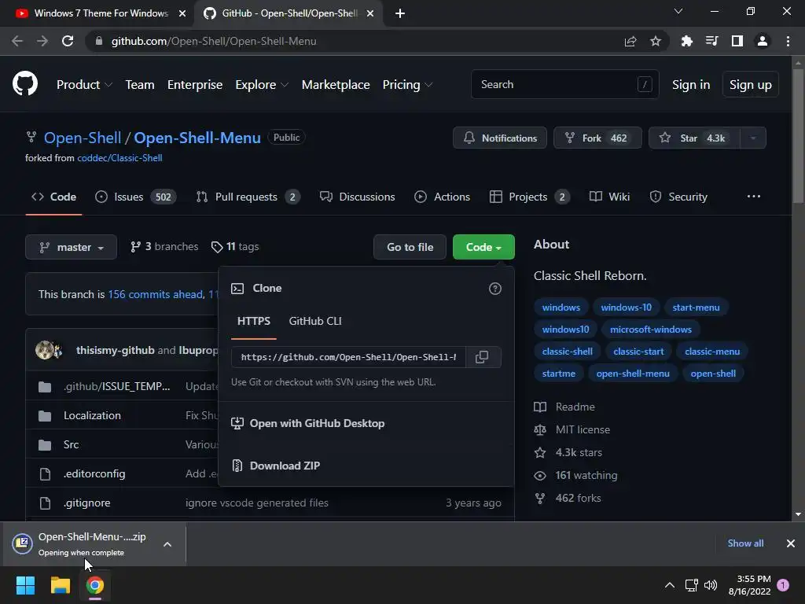Open the repository nav overflow ellipsis
Screen dimensions: 805x604
coord(754,197)
